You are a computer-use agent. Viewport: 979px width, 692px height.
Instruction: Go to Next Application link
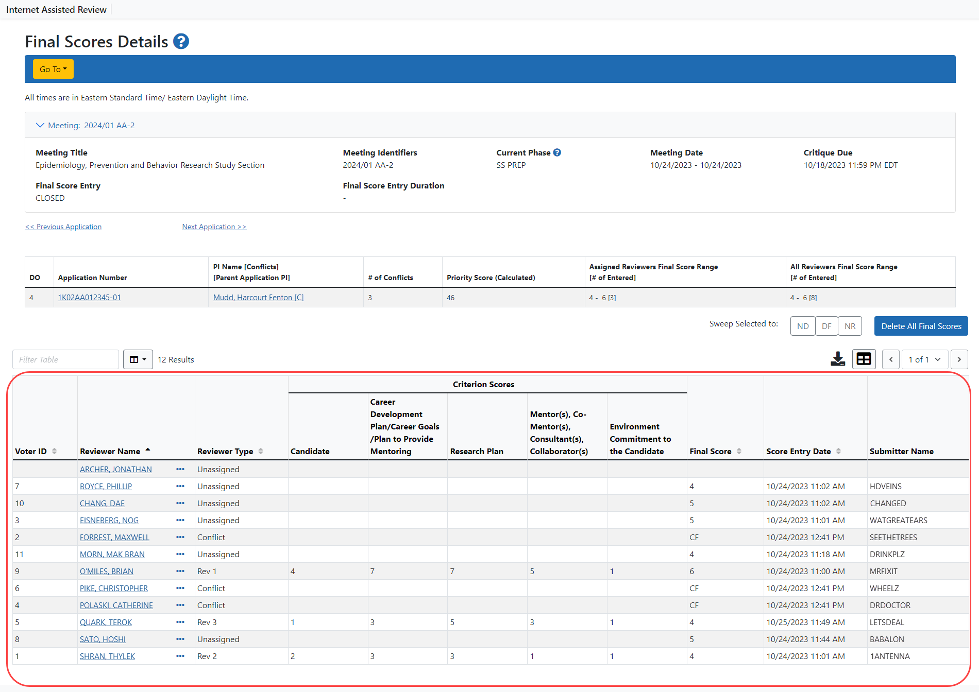click(214, 227)
